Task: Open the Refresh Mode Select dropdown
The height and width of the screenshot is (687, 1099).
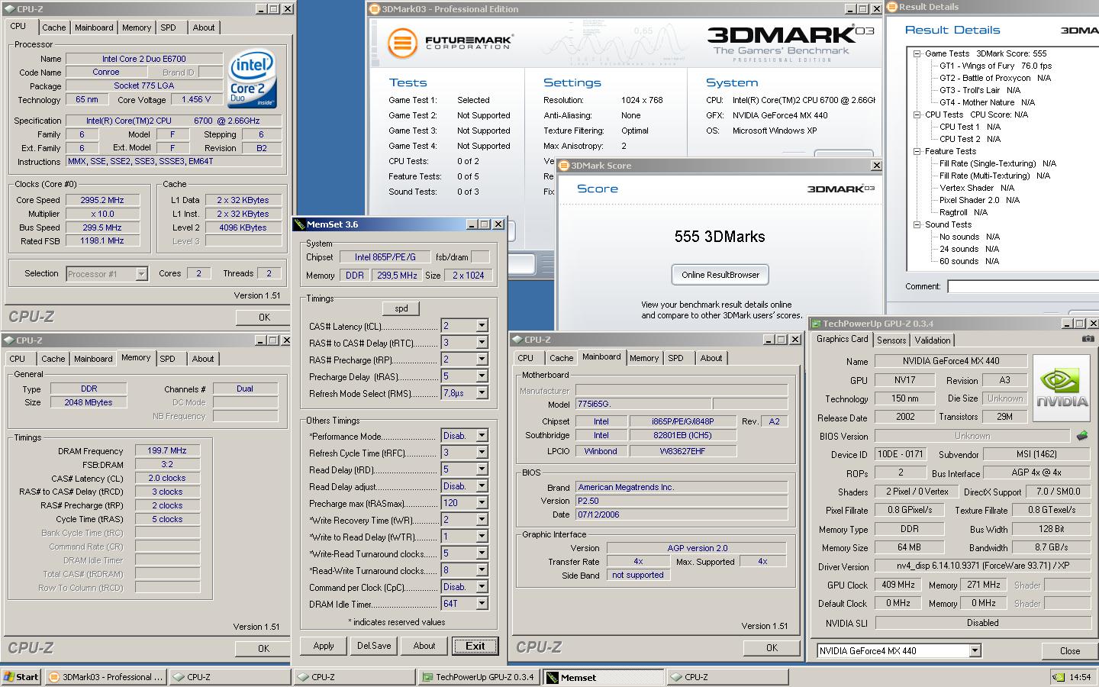Action: point(482,393)
